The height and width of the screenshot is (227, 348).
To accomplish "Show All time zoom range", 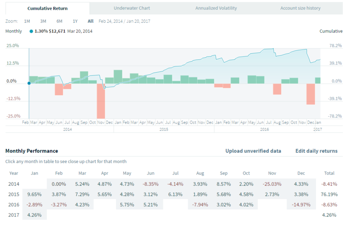I will coord(90,21).
